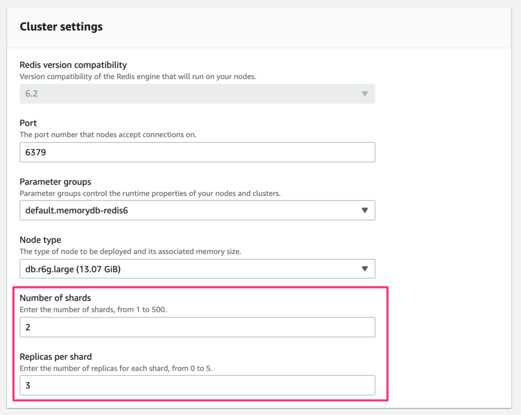This screenshot has width=521, height=415.
Task: Click the Replicas per shard label
Action: [56, 356]
